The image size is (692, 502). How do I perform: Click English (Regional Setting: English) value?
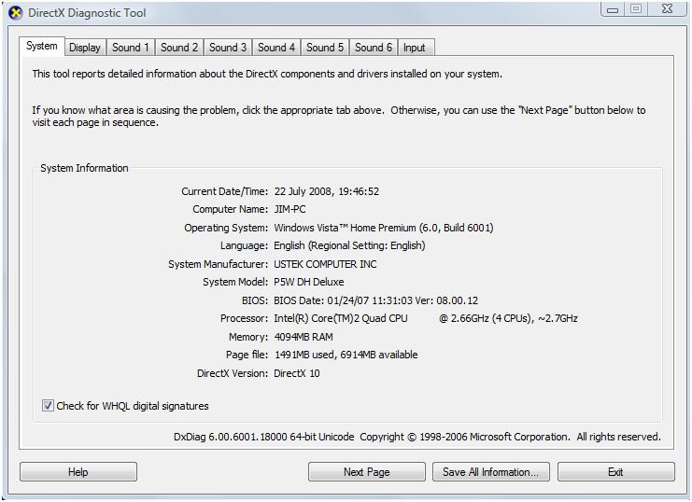coord(349,245)
